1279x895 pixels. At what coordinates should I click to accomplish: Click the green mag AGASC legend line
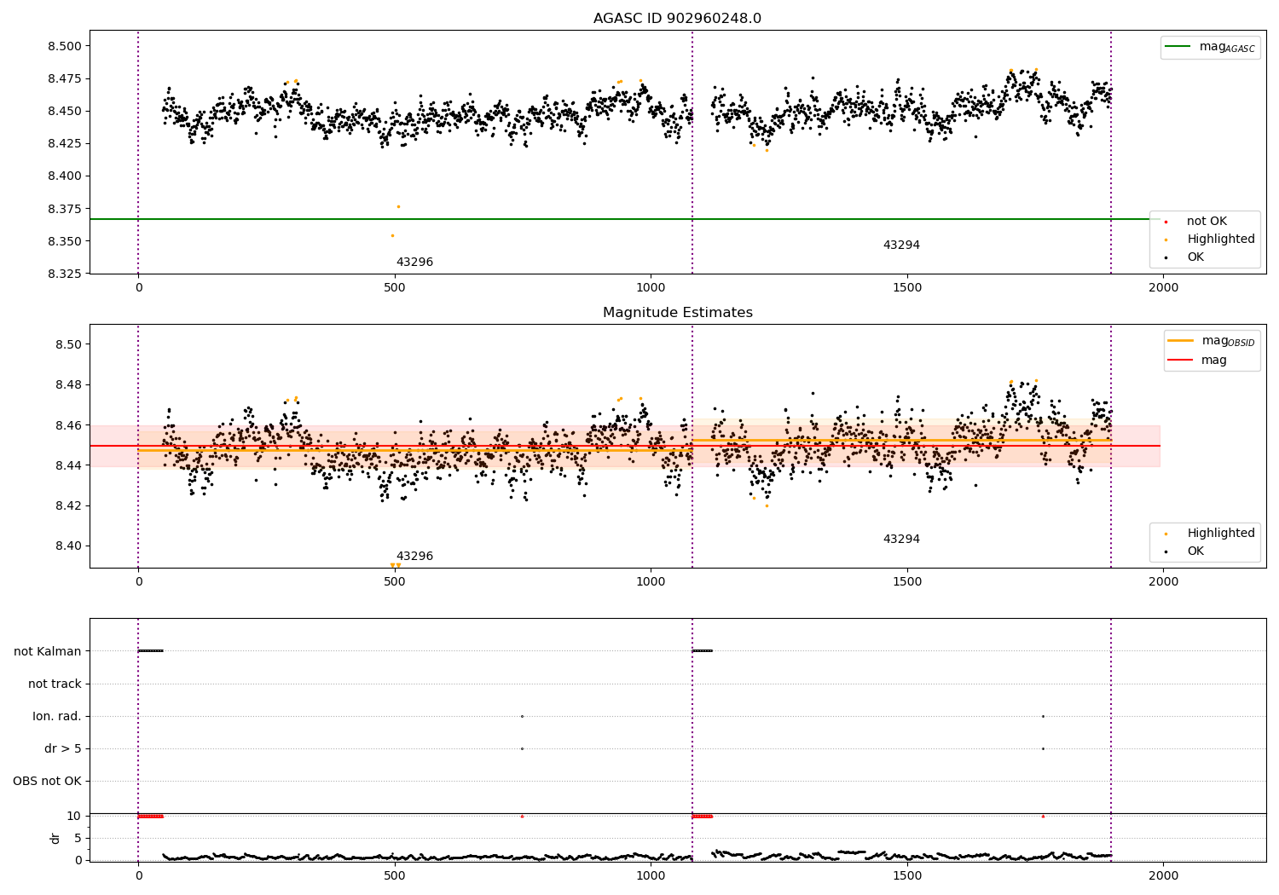coord(1179,47)
